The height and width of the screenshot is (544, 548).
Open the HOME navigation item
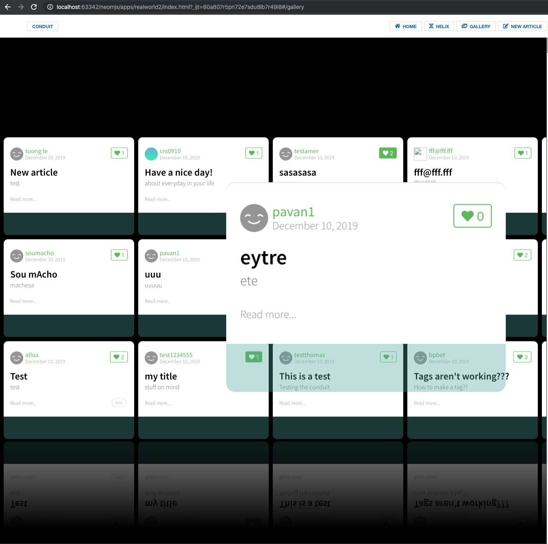(x=405, y=27)
